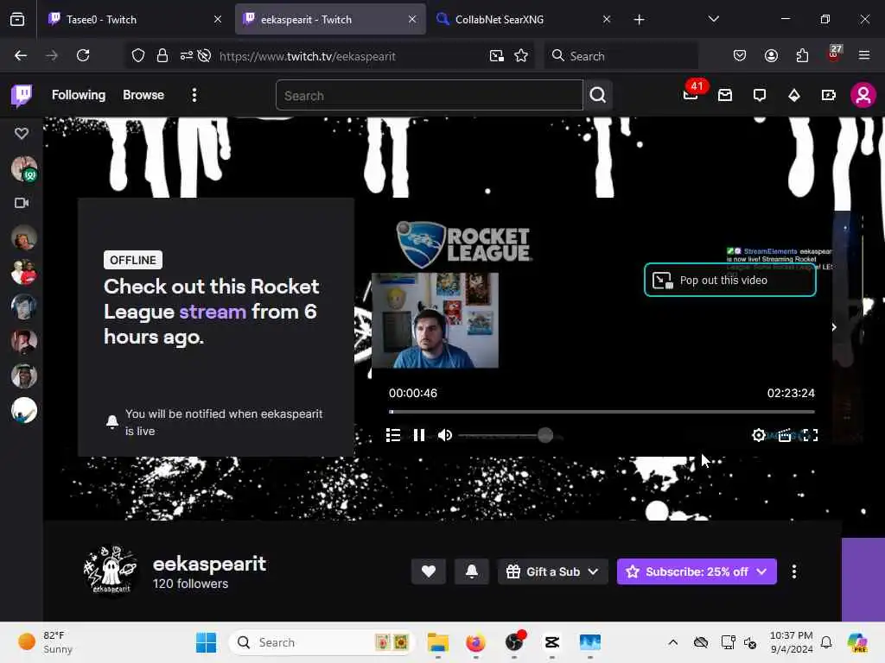The image size is (885, 663).
Task: Open picture-in-picture icon in address bar
Action: click(497, 55)
